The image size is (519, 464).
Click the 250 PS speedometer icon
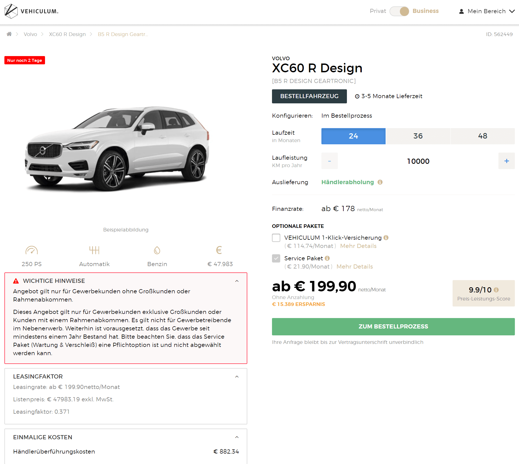click(x=32, y=250)
